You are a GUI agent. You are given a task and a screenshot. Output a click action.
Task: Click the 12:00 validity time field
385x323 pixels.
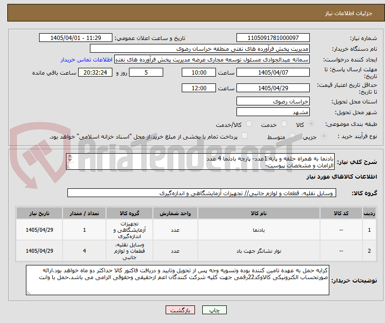(199, 88)
